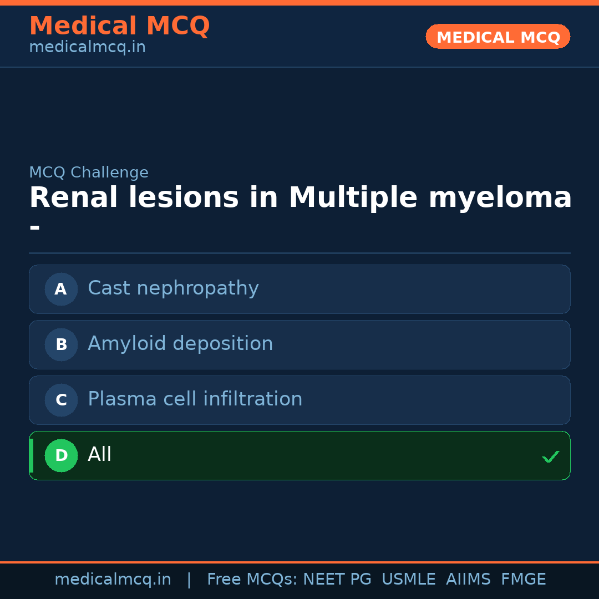
Task: Click the orange divider line above the footer
Action: pyautogui.click(x=299, y=561)
